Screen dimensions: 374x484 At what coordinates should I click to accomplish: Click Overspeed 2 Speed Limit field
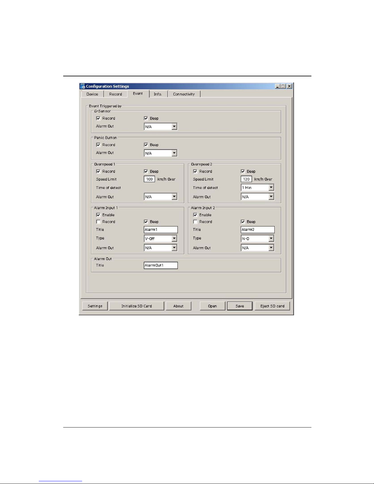click(x=246, y=179)
